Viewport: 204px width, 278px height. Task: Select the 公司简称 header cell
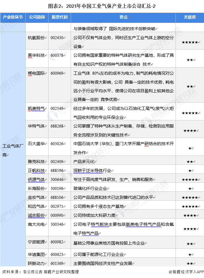pyautogui.click(x=37, y=17)
